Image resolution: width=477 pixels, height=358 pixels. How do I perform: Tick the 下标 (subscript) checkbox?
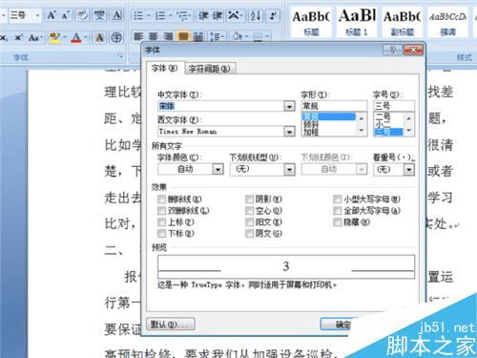pyautogui.click(x=161, y=234)
